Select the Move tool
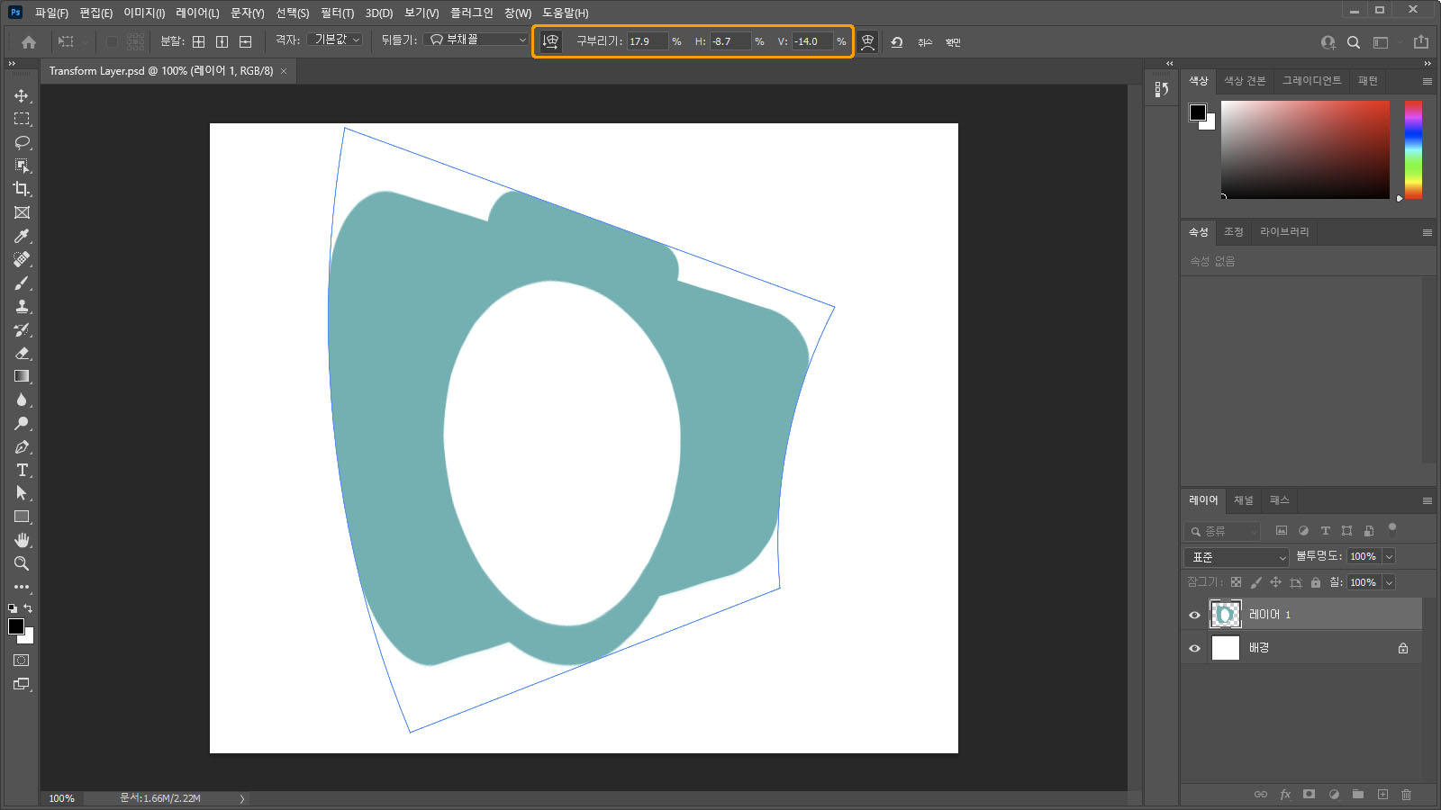This screenshot has height=810, width=1441. pos(22,95)
